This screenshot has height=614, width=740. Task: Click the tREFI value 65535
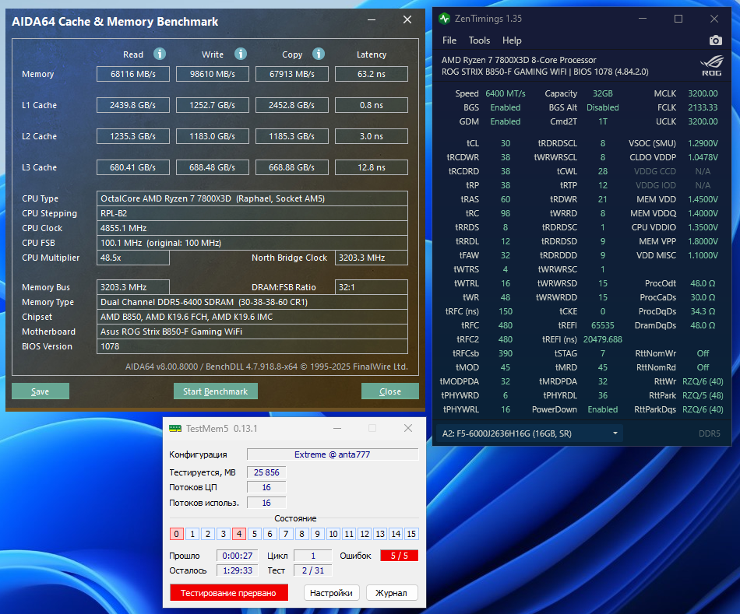(x=603, y=325)
